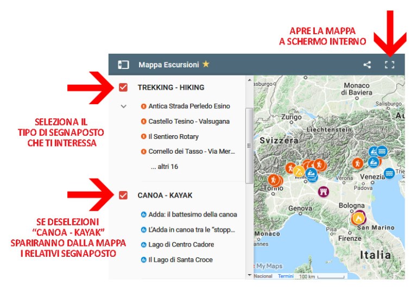417x291 pixels.
Task: Click the Firenze city label on the map
Action: point(350,238)
